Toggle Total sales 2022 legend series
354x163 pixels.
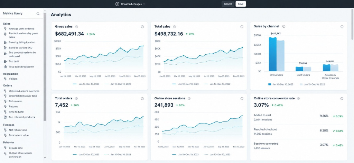(217, 84)
